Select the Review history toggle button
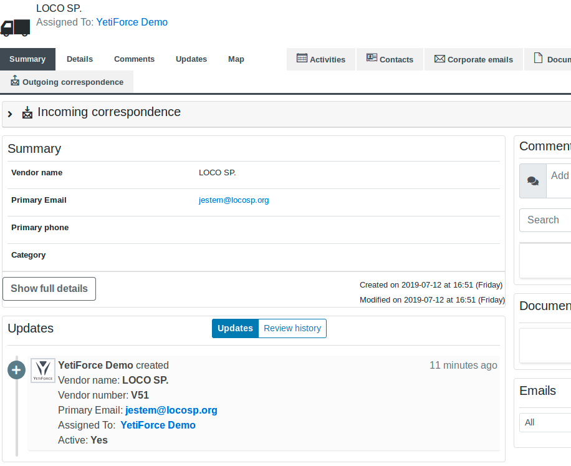Image resolution: width=571 pixels, height=466 pixels. tap(292, 328)
